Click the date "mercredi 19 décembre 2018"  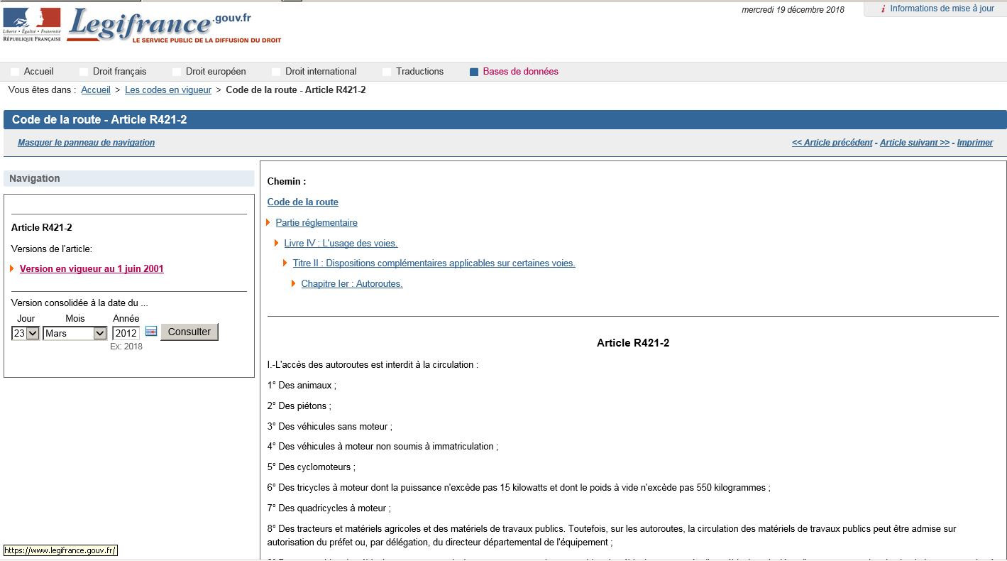tap(793, 10)
